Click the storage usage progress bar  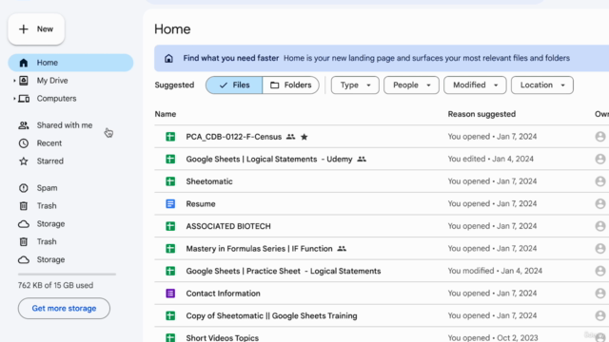[67, 275]
